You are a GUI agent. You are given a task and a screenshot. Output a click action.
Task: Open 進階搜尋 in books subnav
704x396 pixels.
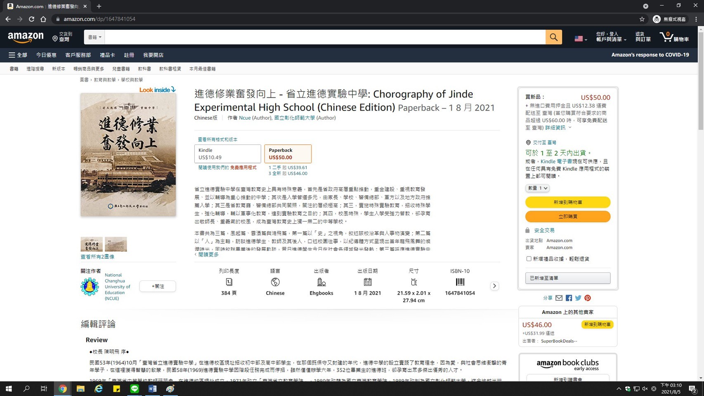(x=35, y=69)
